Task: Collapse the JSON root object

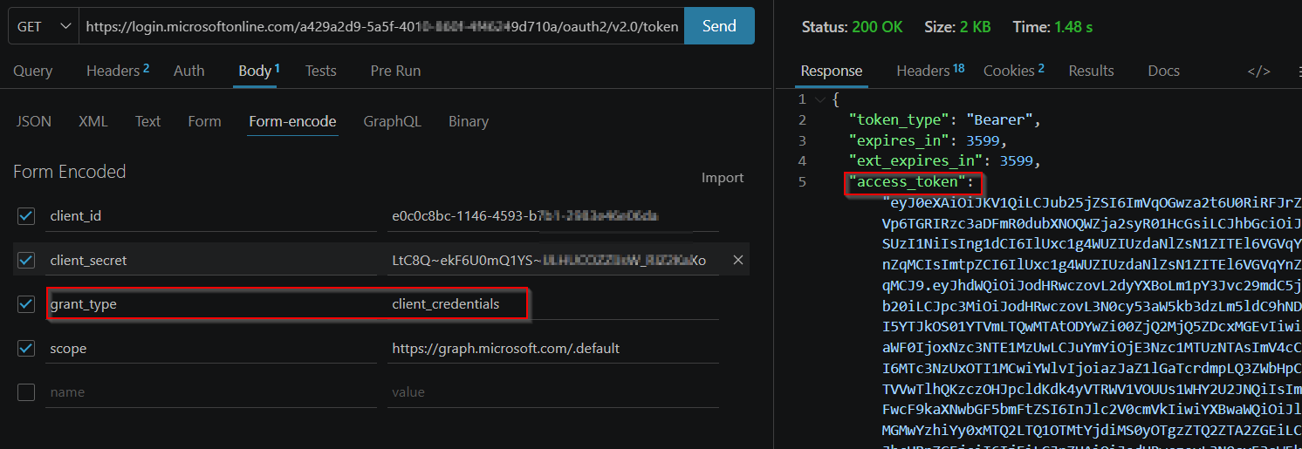Action: (819, 99)
